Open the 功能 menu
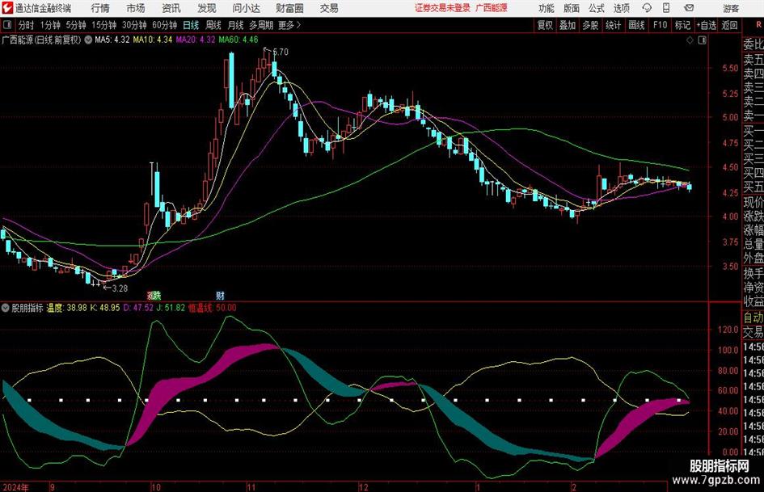The image size is (764, 492). [x=547, y=8]
